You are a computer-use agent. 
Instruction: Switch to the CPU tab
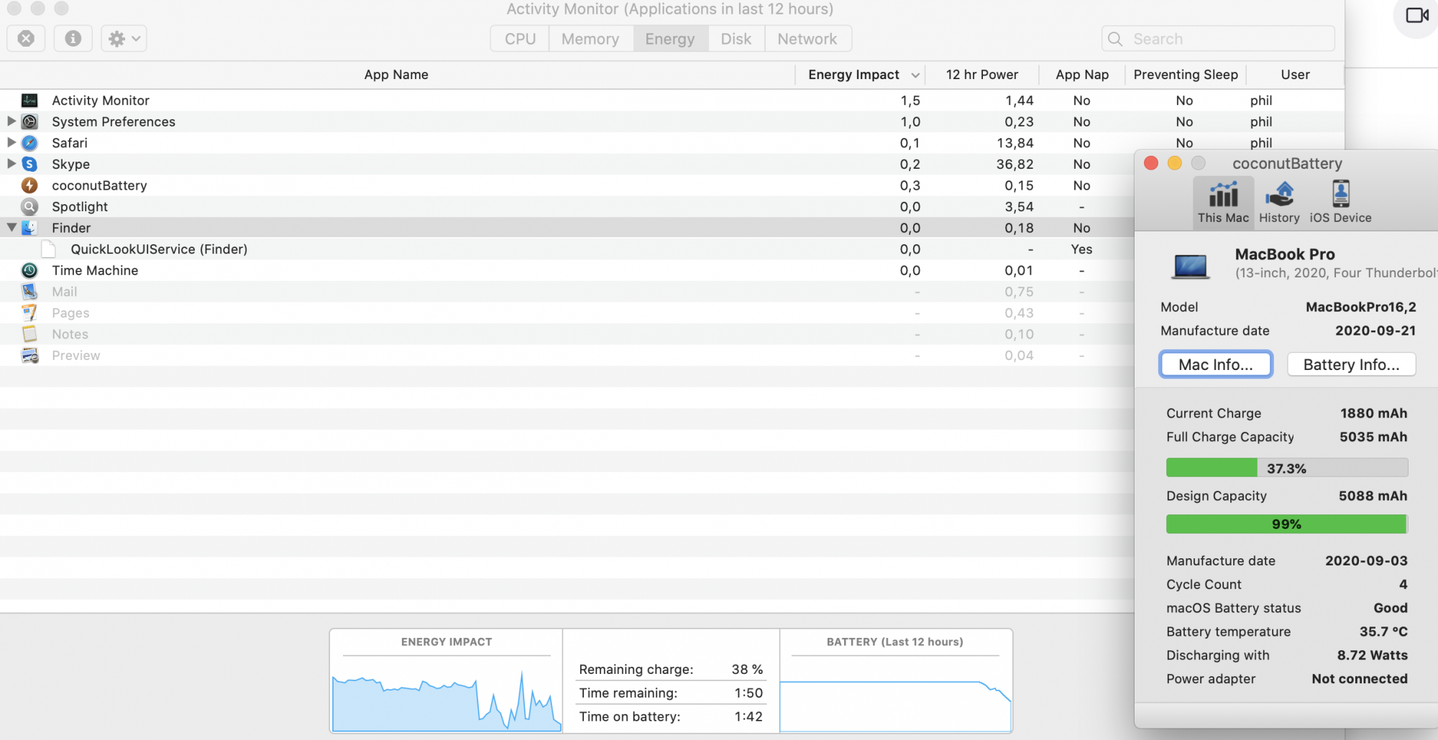point(520,39)
